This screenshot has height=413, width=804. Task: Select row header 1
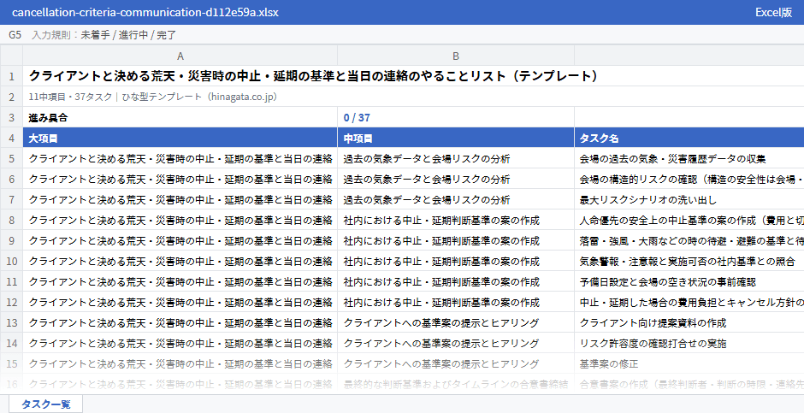[11, 76]
